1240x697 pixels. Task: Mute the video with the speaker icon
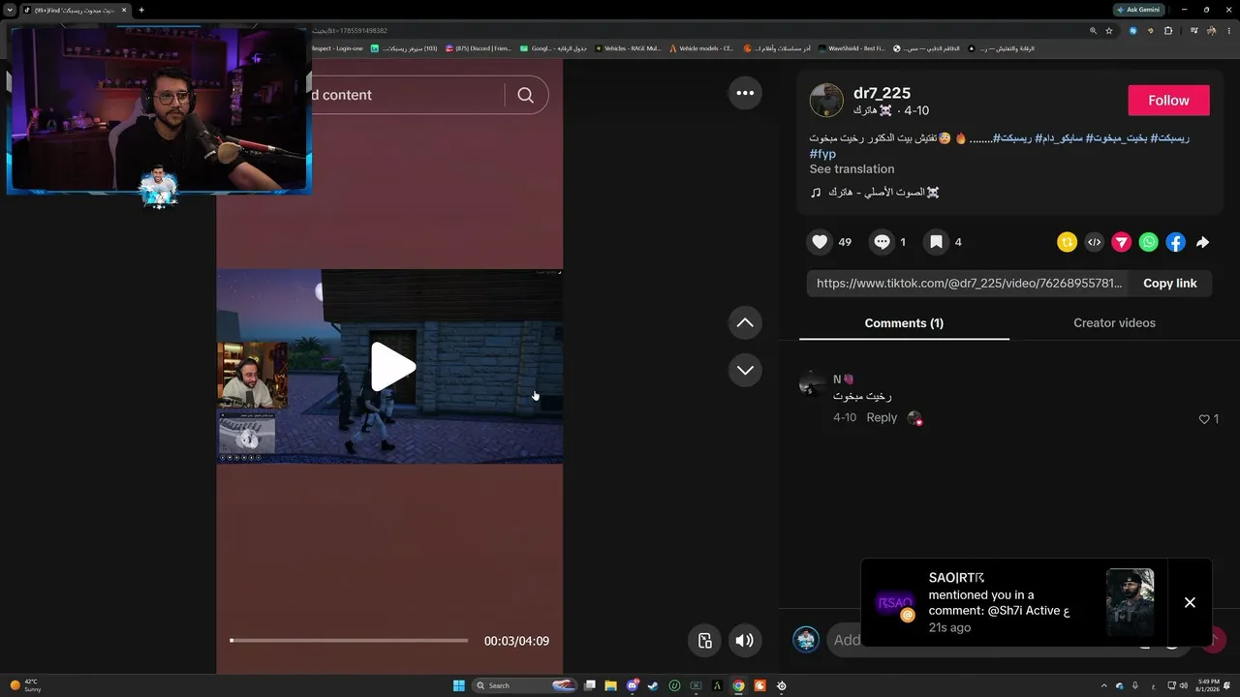click(744, 640)
